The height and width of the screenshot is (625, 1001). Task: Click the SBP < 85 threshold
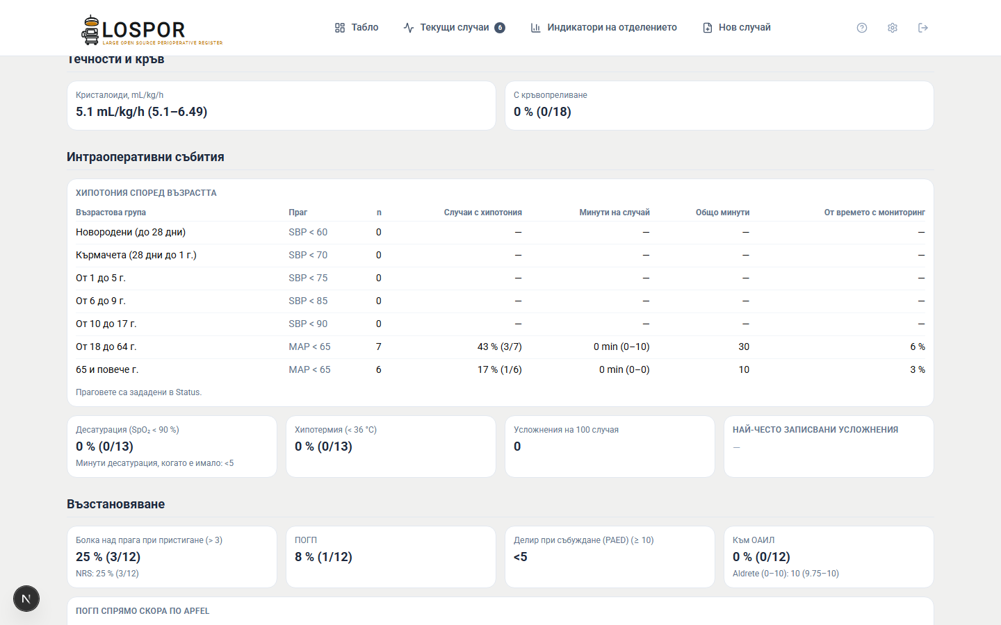click(x=308, y=301)
